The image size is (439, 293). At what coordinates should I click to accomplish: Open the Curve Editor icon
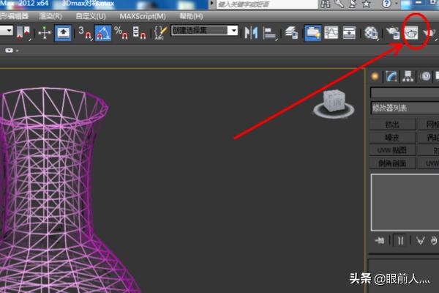(331, 33)
